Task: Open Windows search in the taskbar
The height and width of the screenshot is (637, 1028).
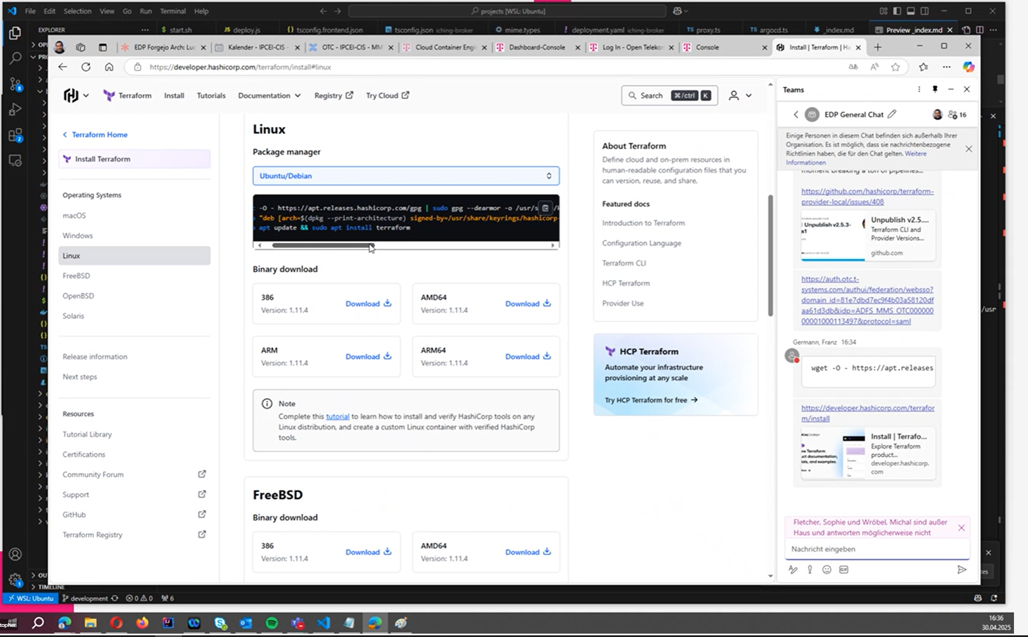Action: pyautogui.click(x=38, y=623)
